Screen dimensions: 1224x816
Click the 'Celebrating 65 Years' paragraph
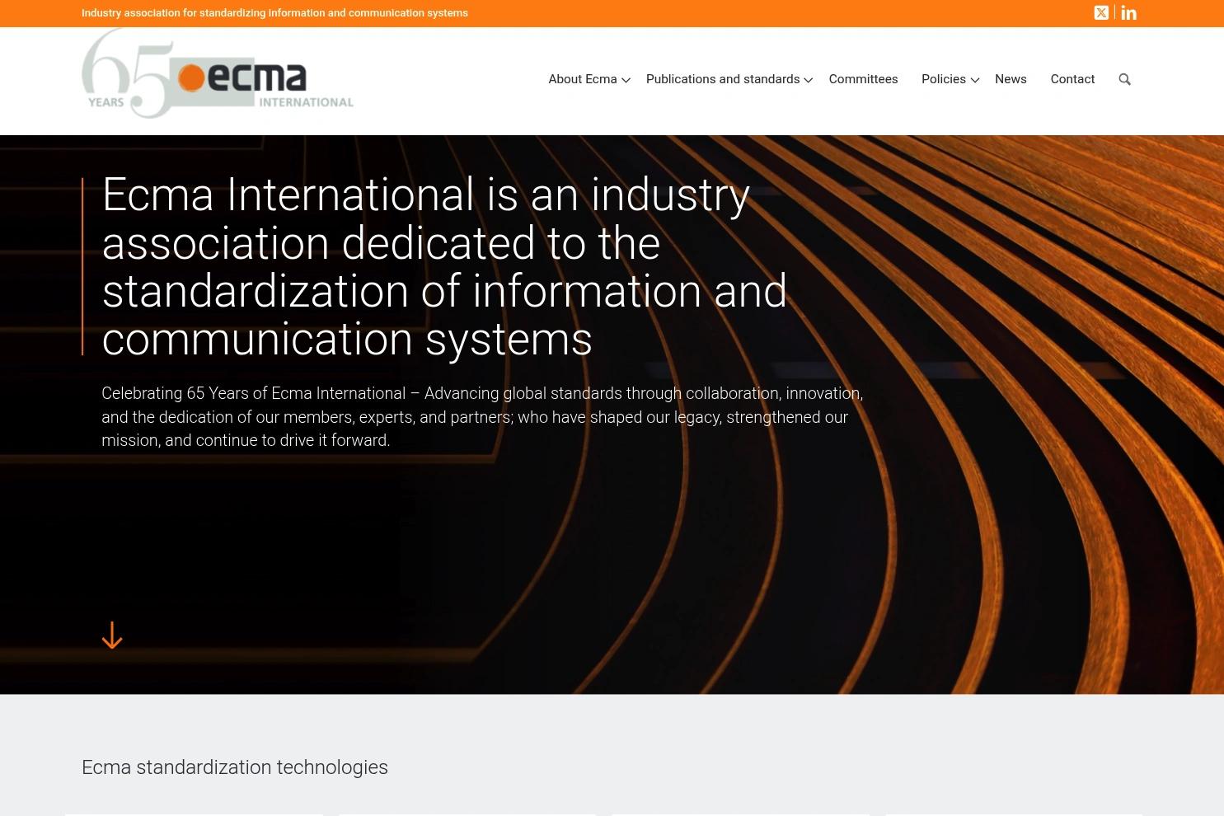click(x=482, y=417)
